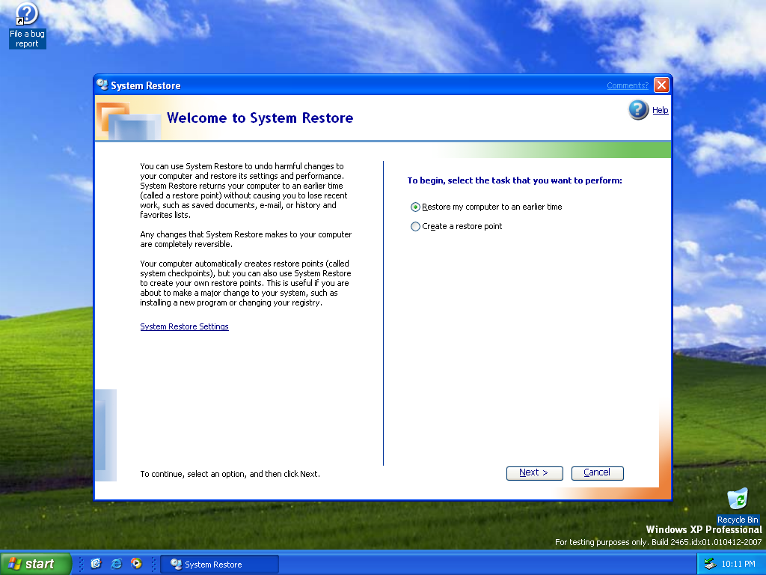The width and height of the screenshot is (766, 575).
Task: Click the system tray network icon
Action: point(710,564)
